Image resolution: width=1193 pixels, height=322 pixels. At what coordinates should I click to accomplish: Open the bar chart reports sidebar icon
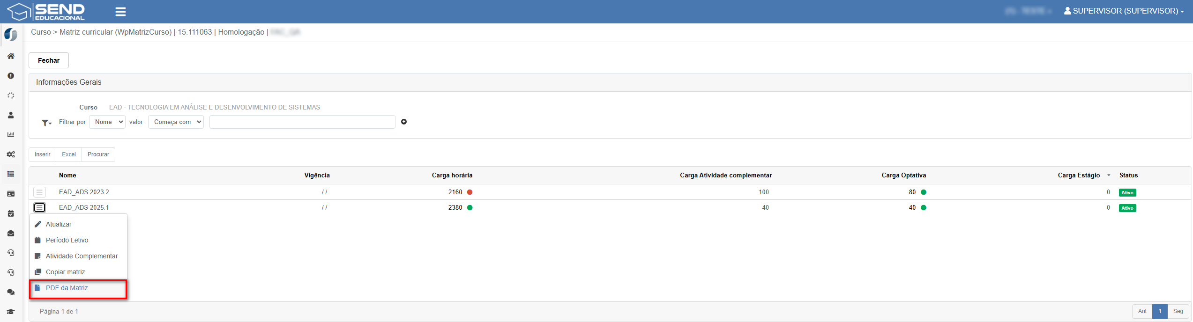click(x=11, y=135)
